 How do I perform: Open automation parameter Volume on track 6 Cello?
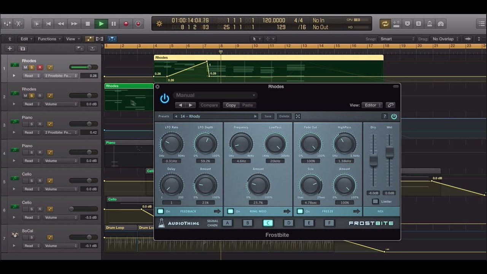coord(60,217)
